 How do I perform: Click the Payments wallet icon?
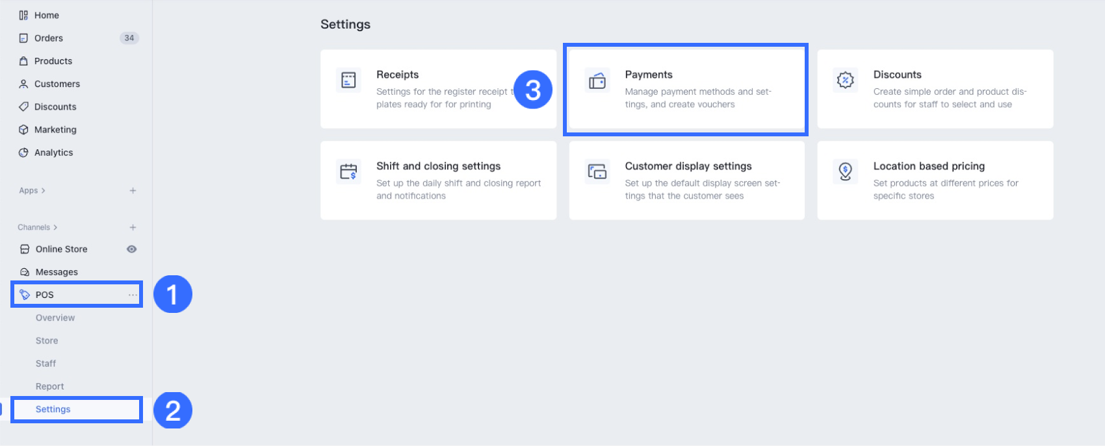tap(597, 81)
